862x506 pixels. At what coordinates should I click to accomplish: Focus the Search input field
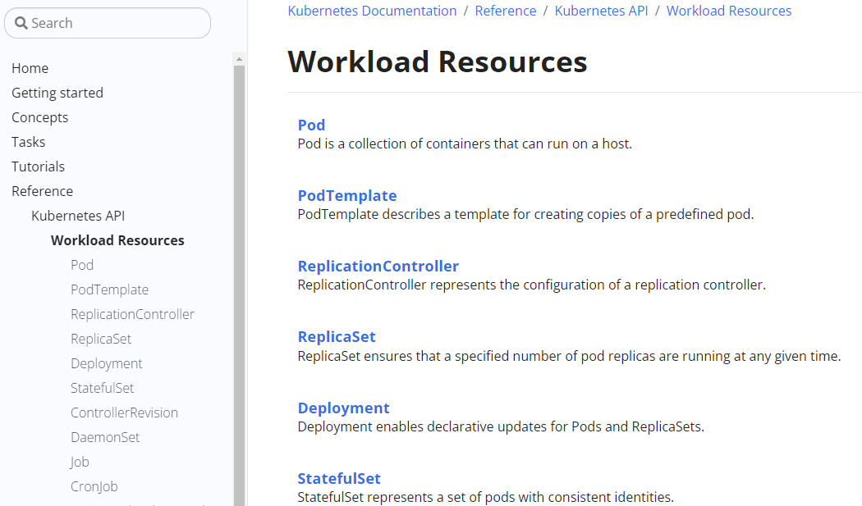coord(115,23)
